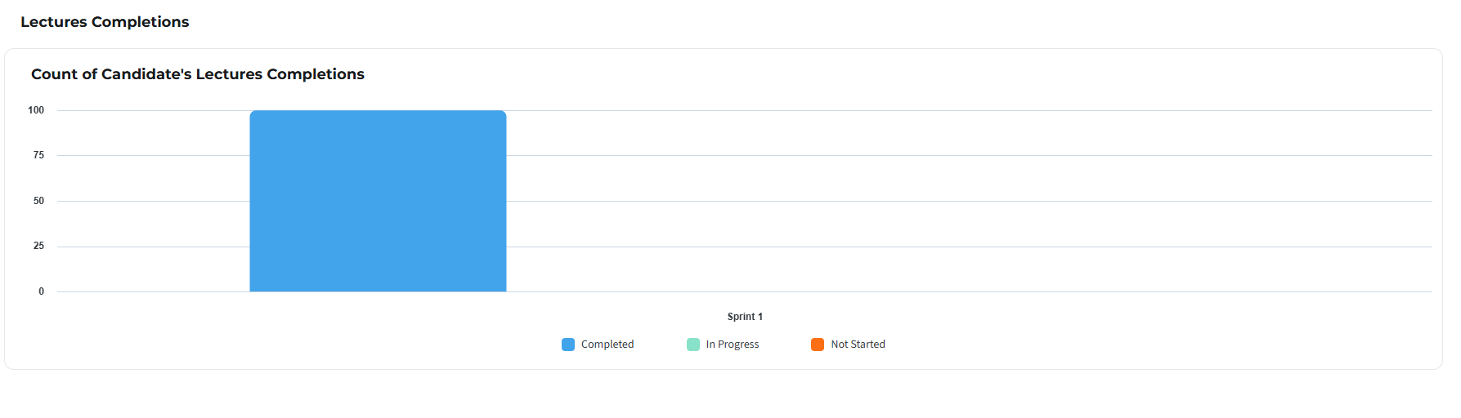Click the 75 y-axis tick label

(38, 155)
